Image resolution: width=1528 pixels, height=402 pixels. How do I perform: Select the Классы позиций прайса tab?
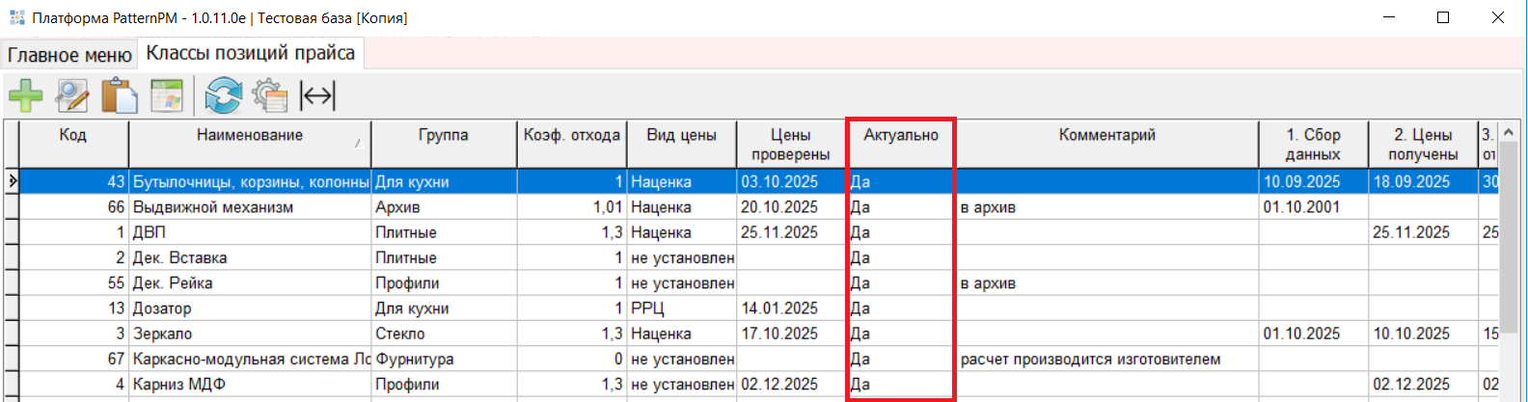coord(250,53)
